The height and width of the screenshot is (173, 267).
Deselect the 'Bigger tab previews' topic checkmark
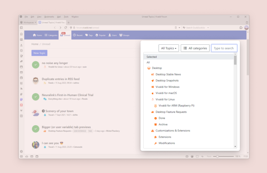click(36, 129)
